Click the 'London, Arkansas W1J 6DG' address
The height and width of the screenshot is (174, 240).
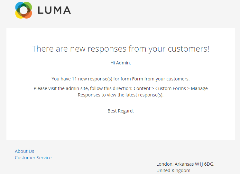185,164
